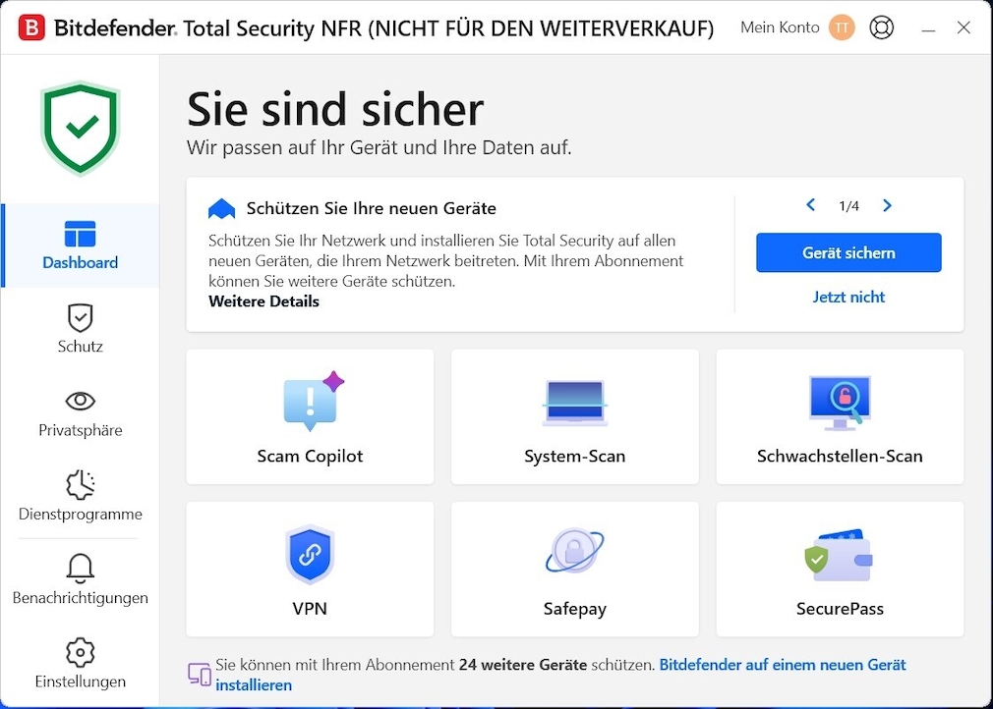Open Einstellungen with the gear icon
Screen dimensions: 993x709
pyautogui.click(x=80, y=652)
